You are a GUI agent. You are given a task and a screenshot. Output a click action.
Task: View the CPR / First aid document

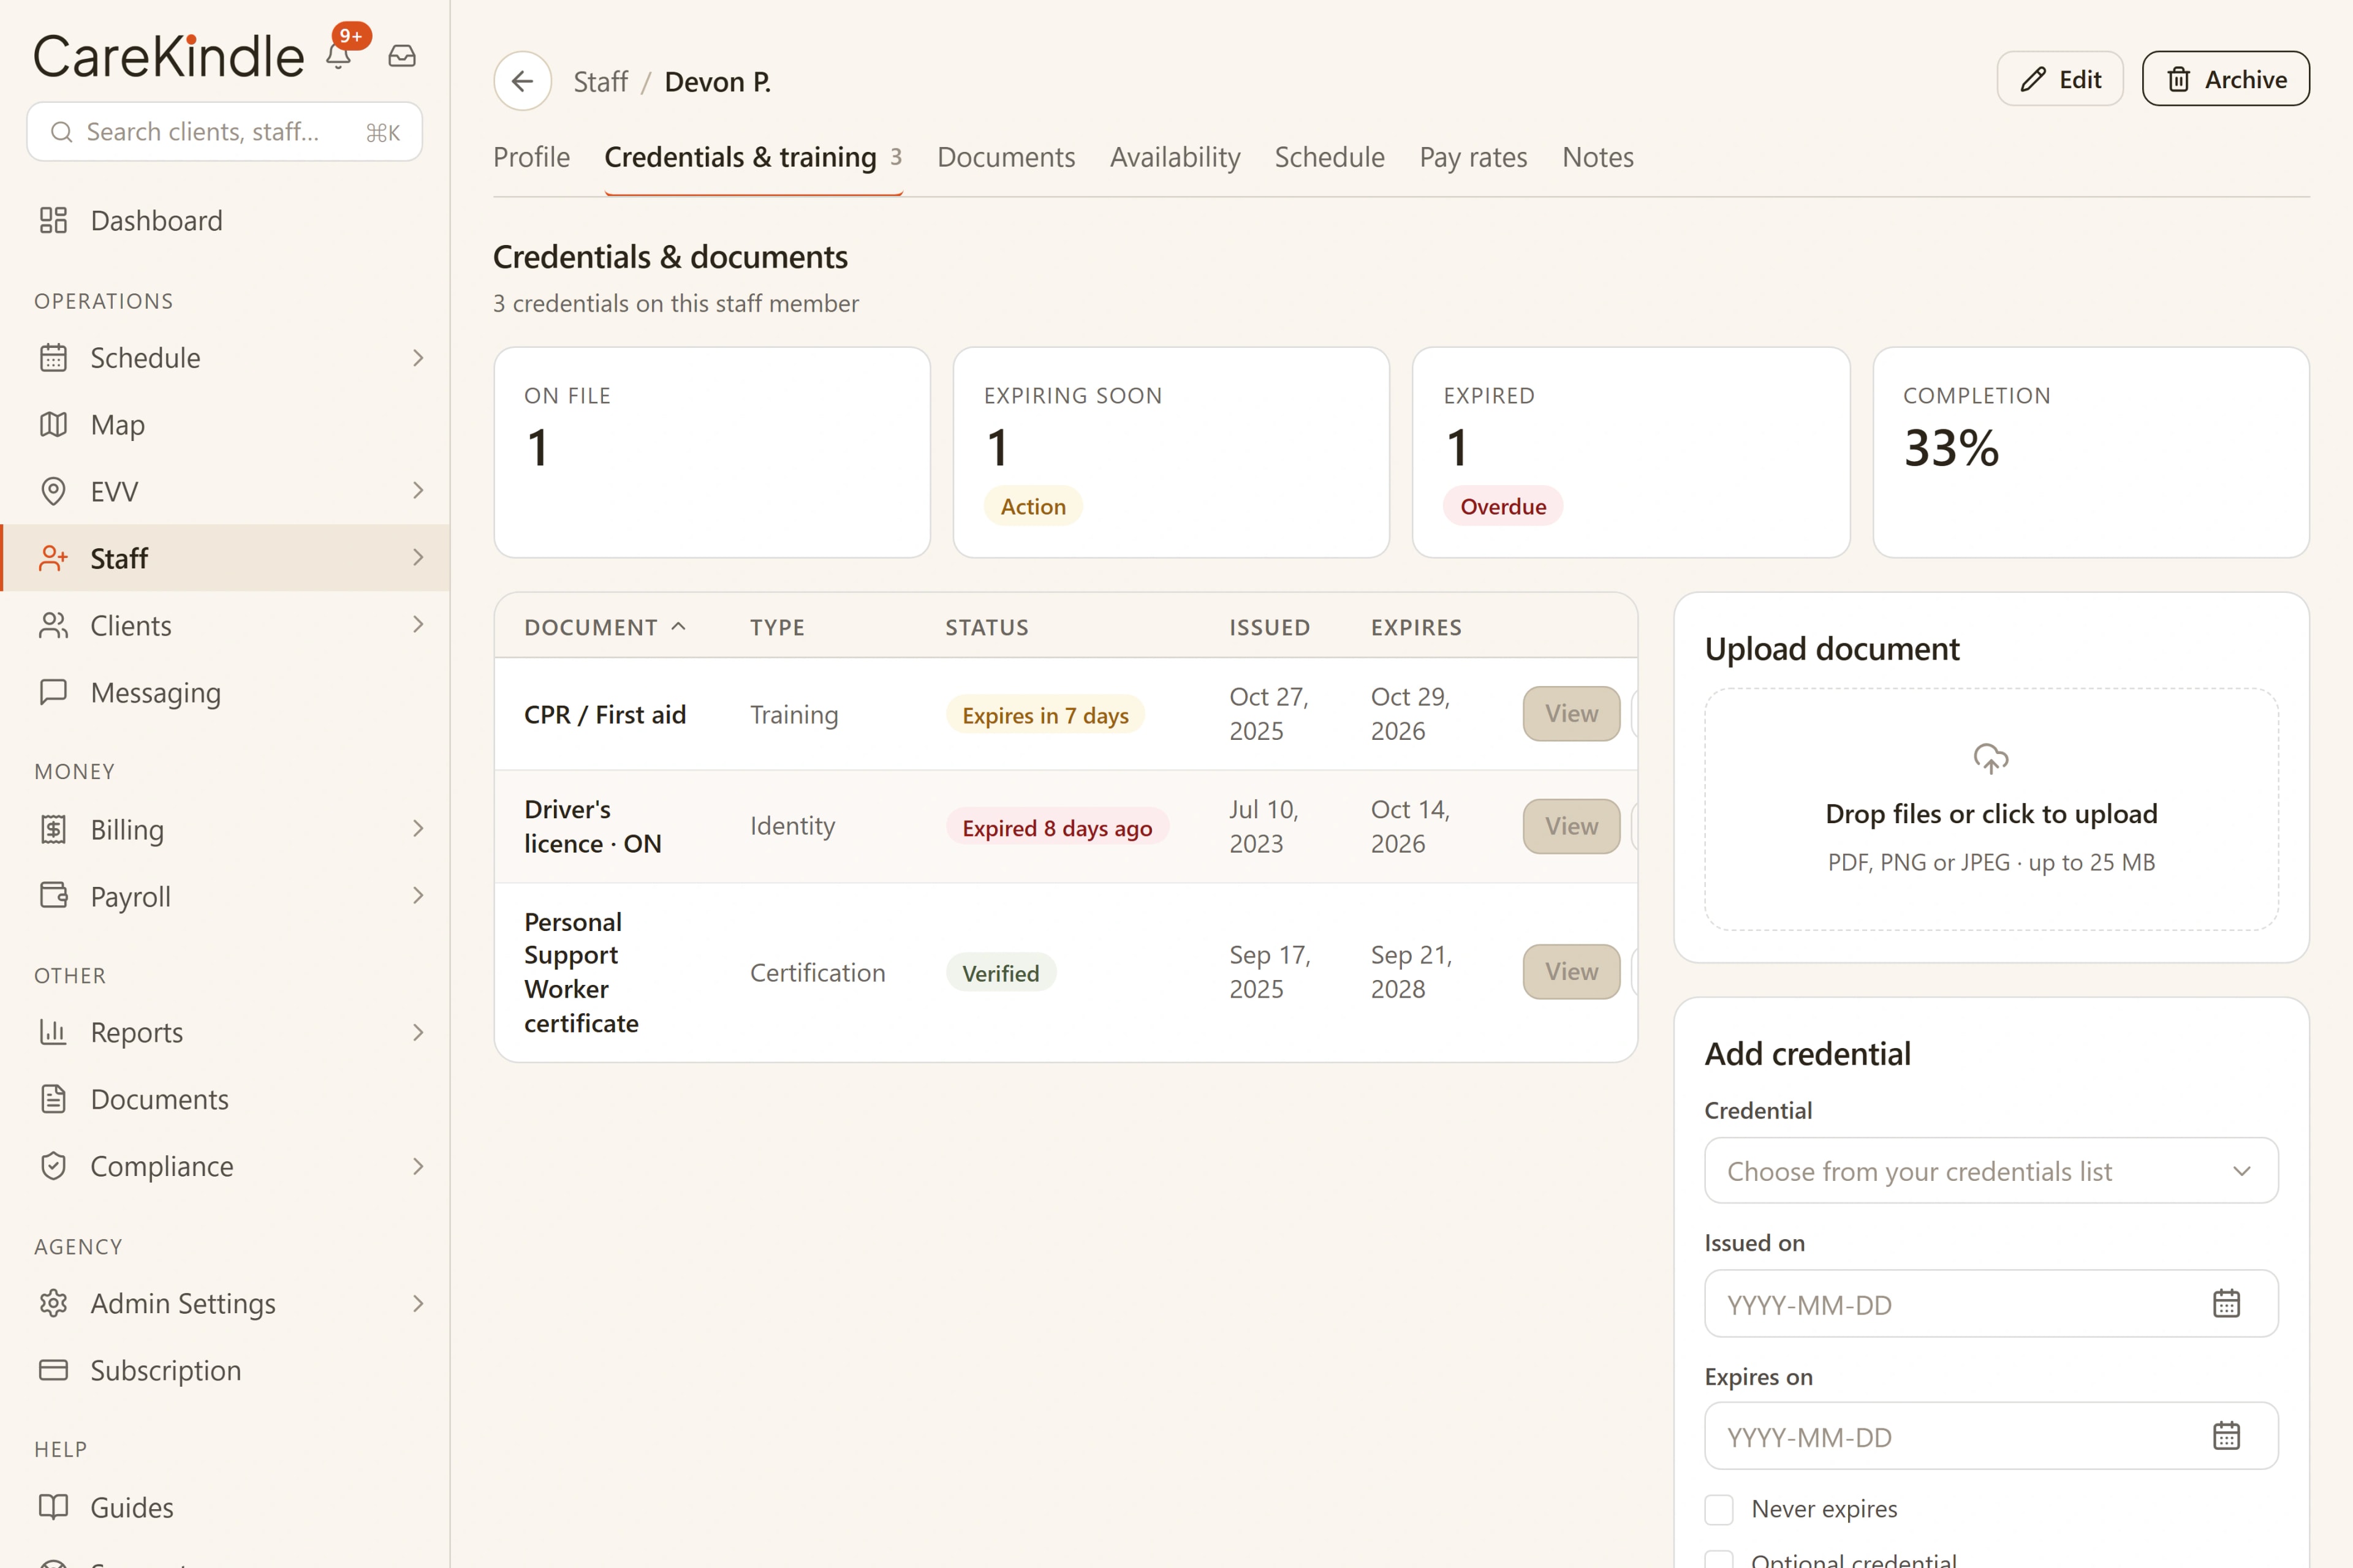pyautogui.click(x=1572, y=714)
